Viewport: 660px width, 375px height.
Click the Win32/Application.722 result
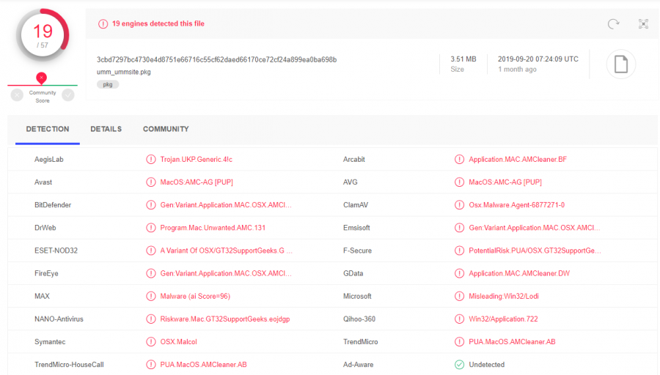[503, 319]
